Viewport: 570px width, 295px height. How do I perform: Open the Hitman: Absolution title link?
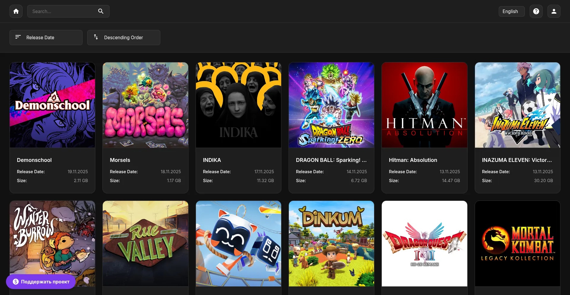pos(413,160)
